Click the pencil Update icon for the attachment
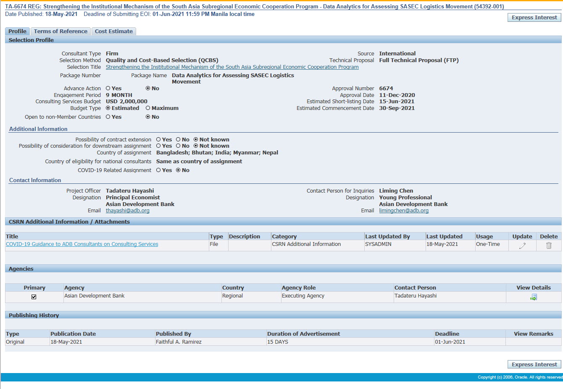563x389 pixels. [522, 246]
